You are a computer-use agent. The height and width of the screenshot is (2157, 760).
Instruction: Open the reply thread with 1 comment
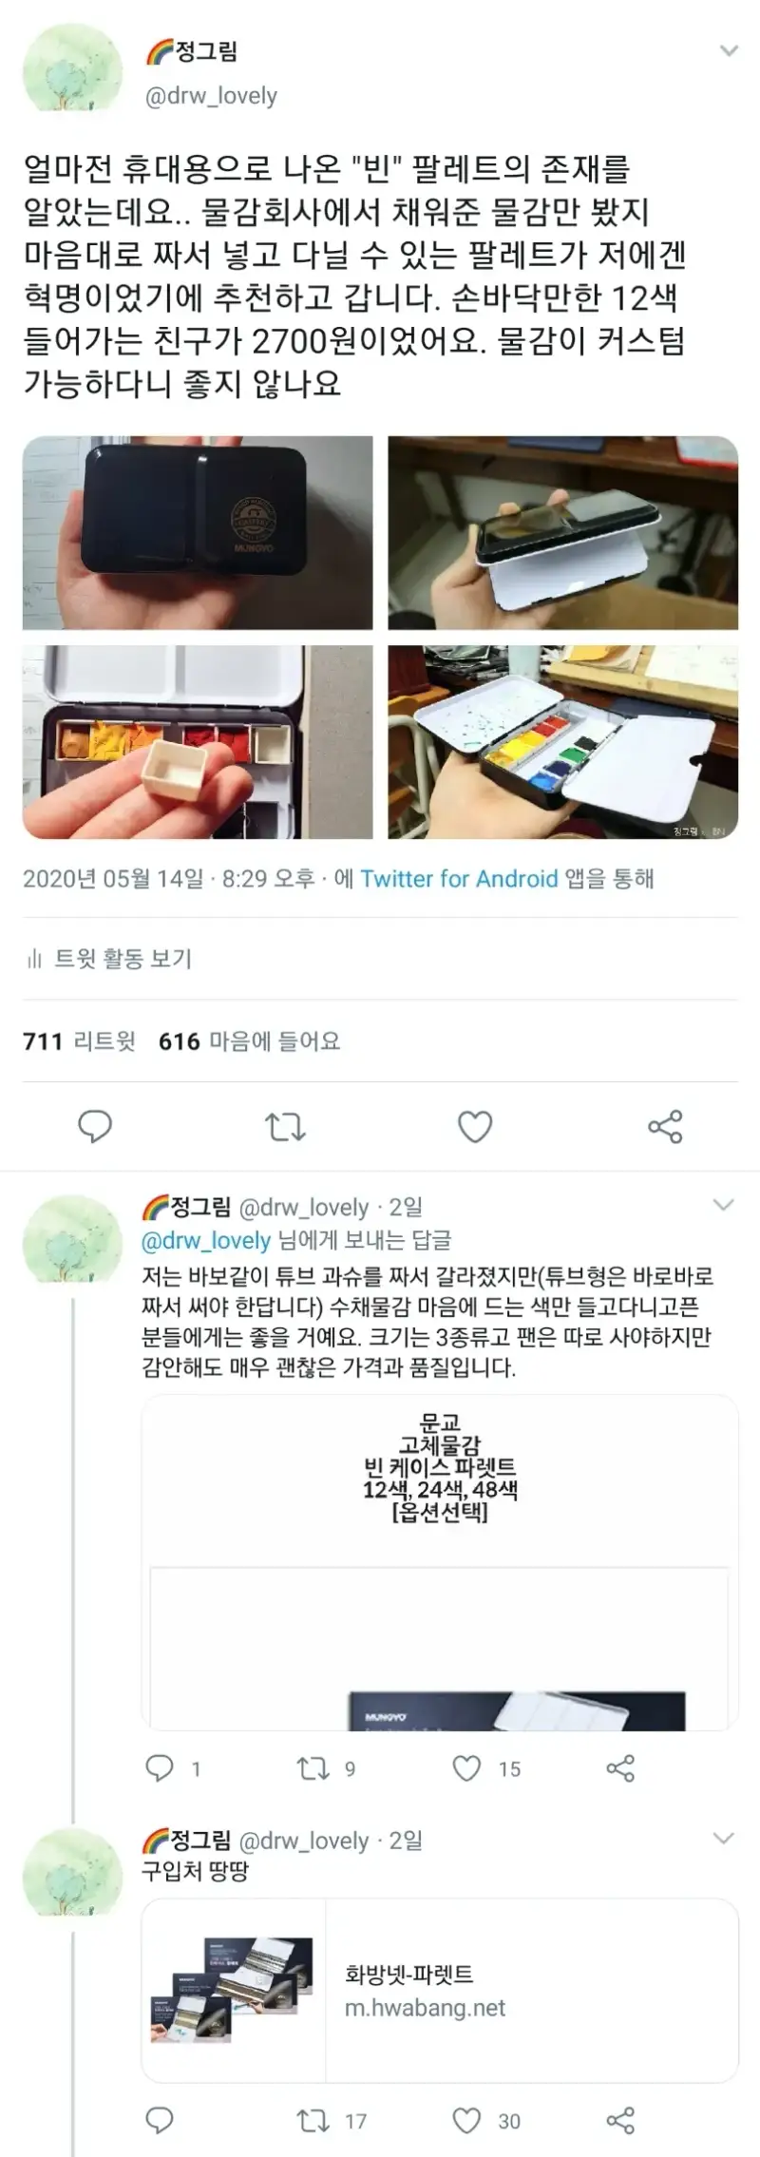(x=159, y=1768)
